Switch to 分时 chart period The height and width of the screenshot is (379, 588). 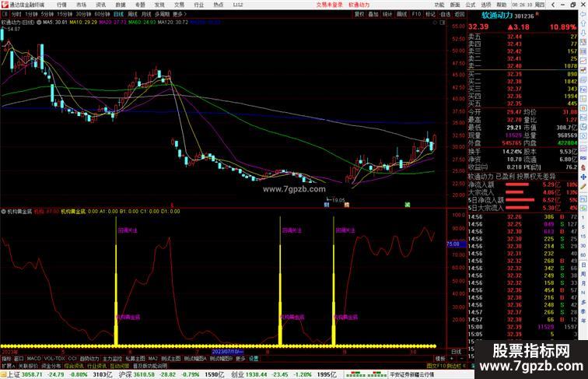pos(16,14)
